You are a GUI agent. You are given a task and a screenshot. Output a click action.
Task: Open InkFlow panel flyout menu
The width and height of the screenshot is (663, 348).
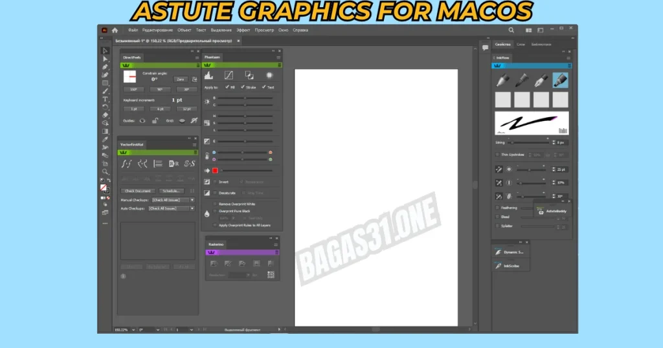(568, 58)
